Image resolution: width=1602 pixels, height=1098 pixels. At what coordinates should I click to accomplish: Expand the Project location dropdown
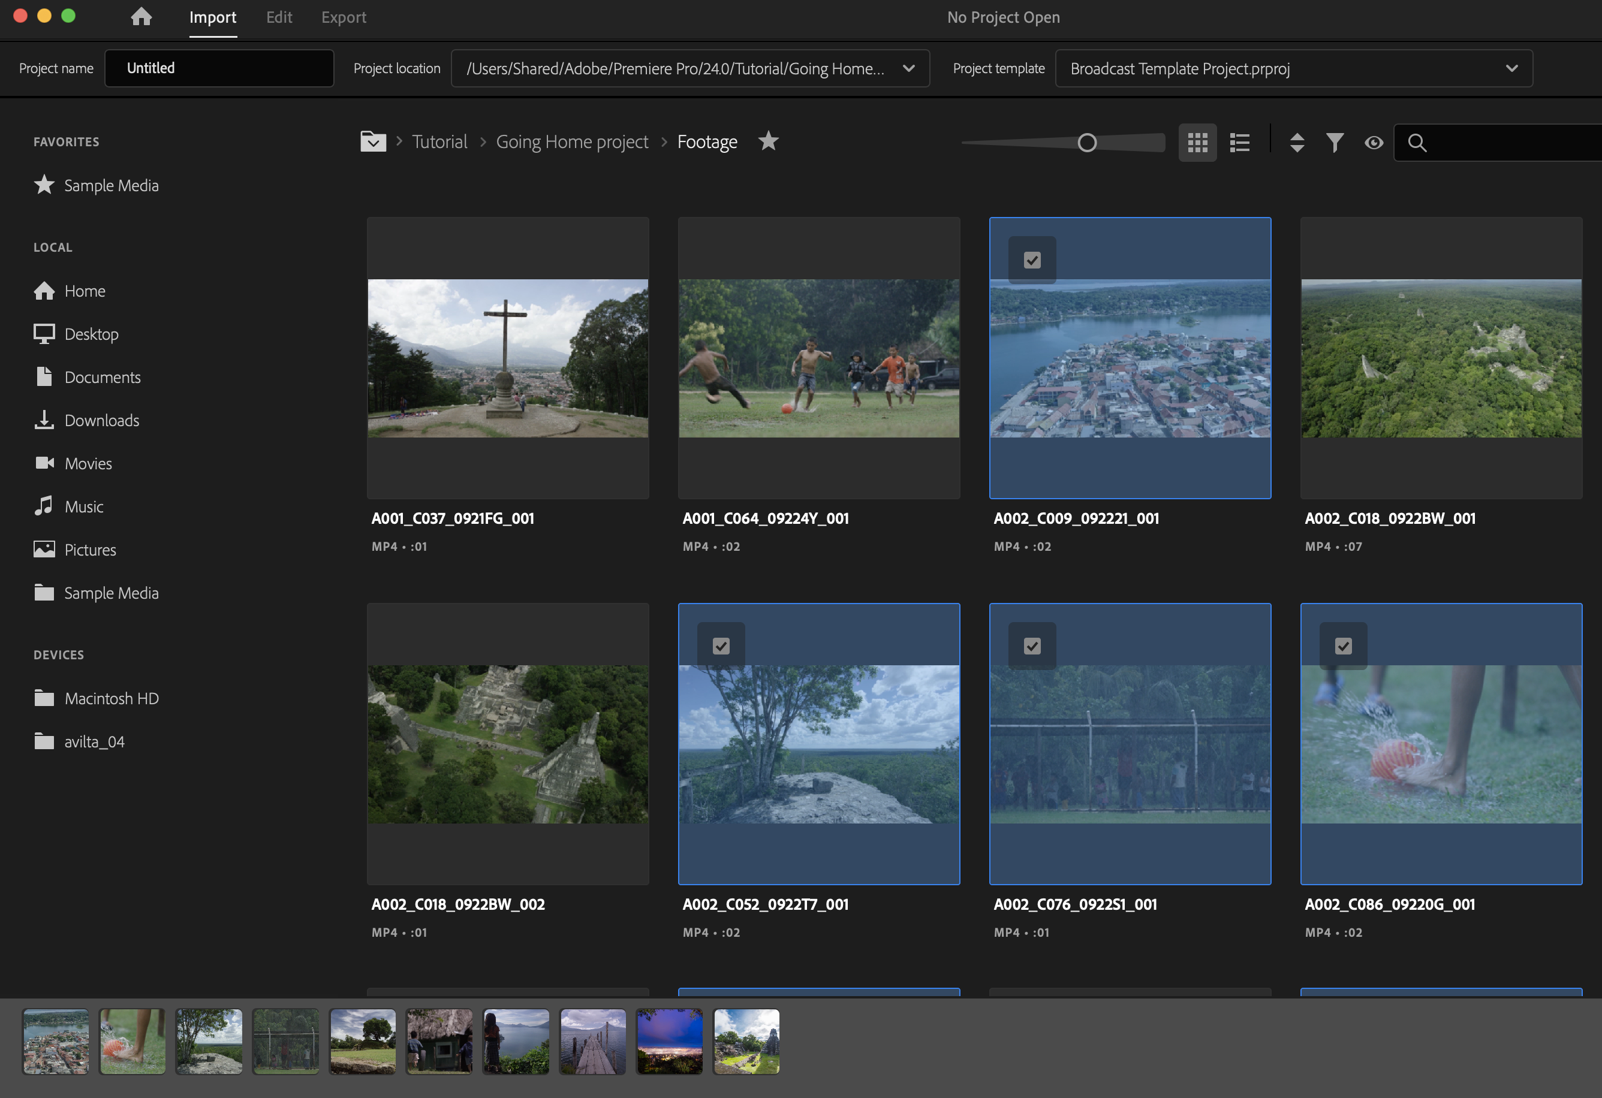click(x=908, y=68)
